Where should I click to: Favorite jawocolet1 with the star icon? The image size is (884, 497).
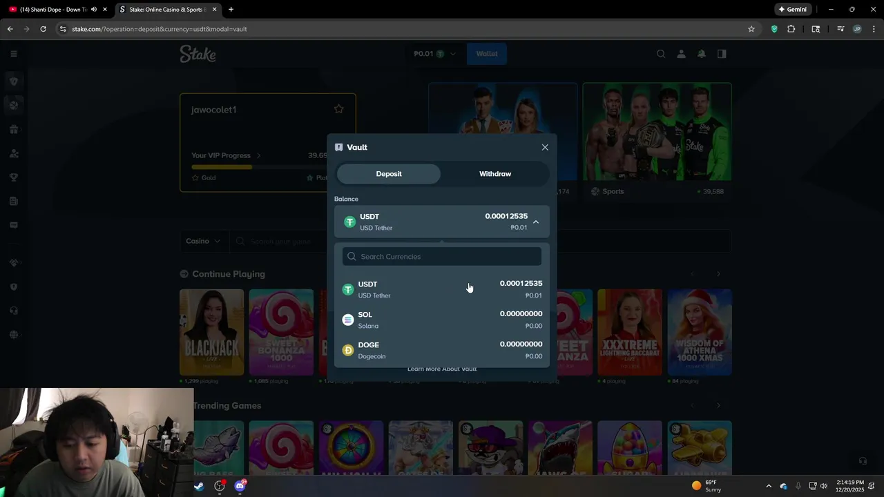pyautogui.click(x=338, y=109)
